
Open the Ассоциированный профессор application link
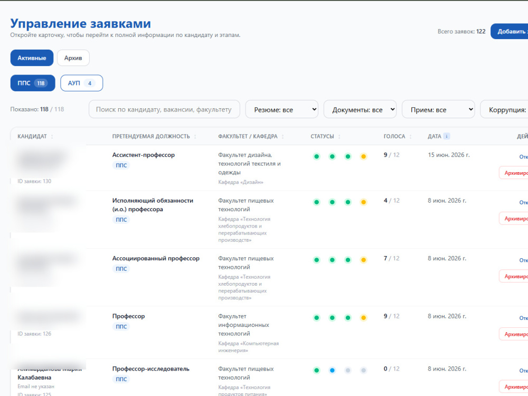(524, 260)
